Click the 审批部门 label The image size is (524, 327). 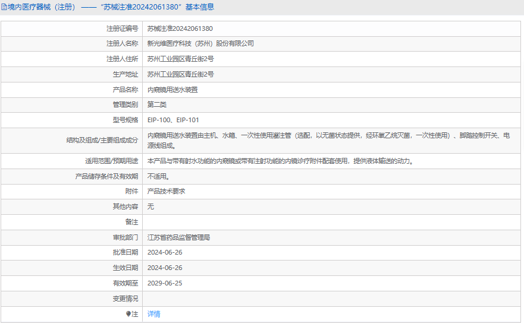pyautogui.click(x=125, y=237)
